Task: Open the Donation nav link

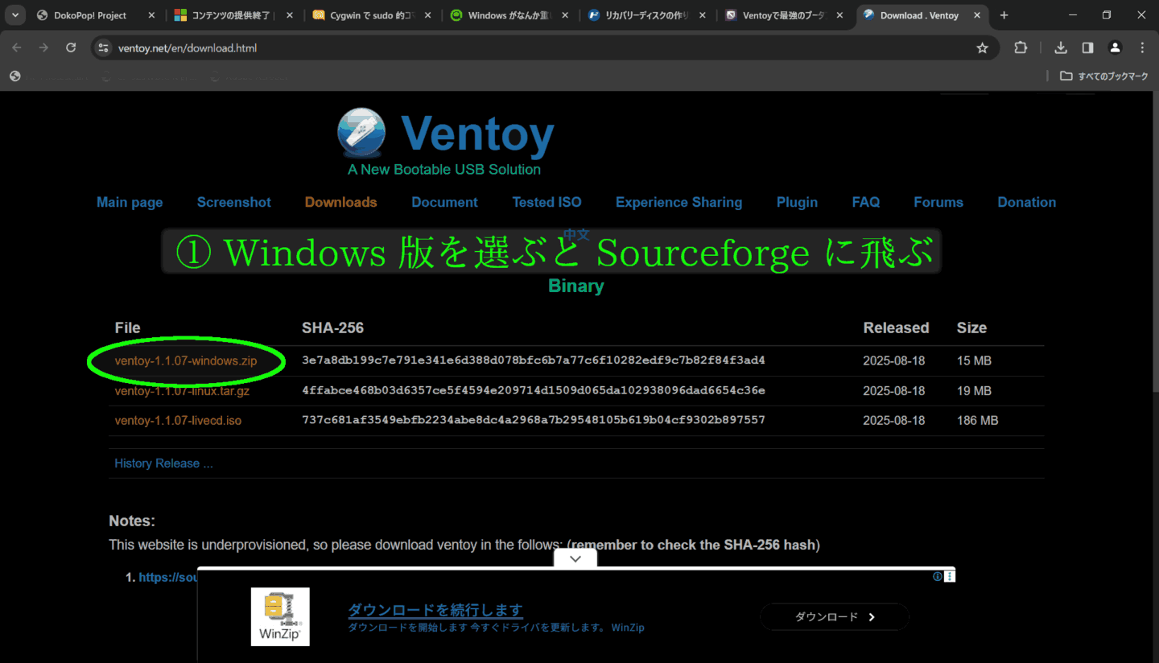Action: point(1027,202)
